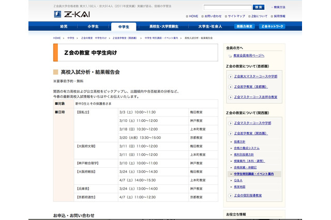331x220 pixels.
Task: Click the Z-KAI wordmark in header
Action: point(77,14)
